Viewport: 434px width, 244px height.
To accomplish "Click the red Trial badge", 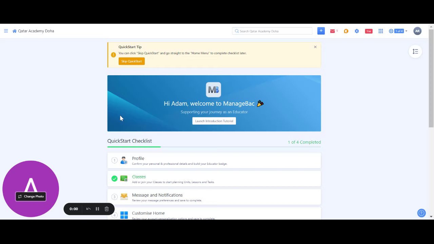I will point(369,31).
